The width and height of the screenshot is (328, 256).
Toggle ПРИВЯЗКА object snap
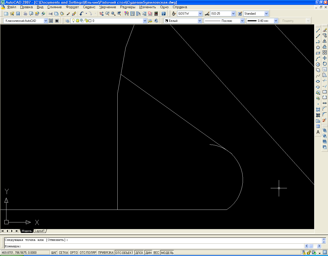click(106, 253)
